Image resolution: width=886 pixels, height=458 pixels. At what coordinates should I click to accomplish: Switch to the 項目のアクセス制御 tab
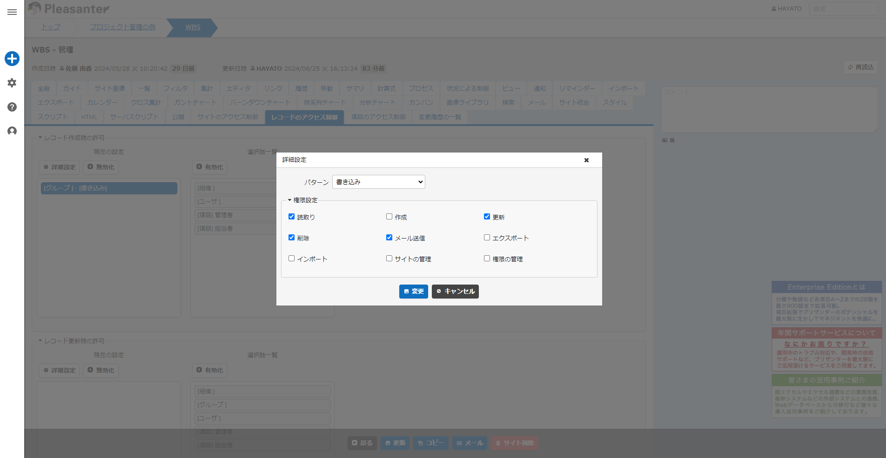tap(378, 117)
